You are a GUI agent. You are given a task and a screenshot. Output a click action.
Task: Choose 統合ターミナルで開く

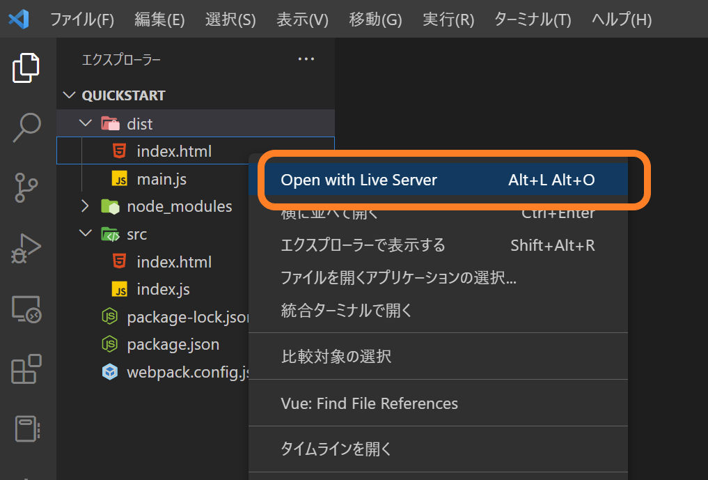click(x=438, y=310)
